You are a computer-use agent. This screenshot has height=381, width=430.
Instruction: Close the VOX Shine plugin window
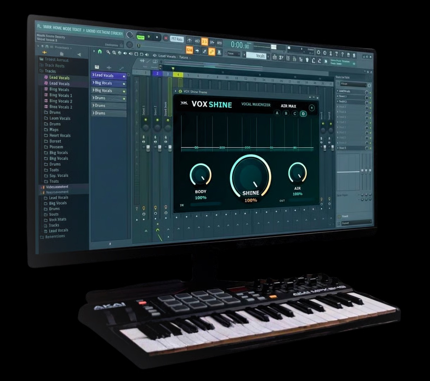coord(317,98)
